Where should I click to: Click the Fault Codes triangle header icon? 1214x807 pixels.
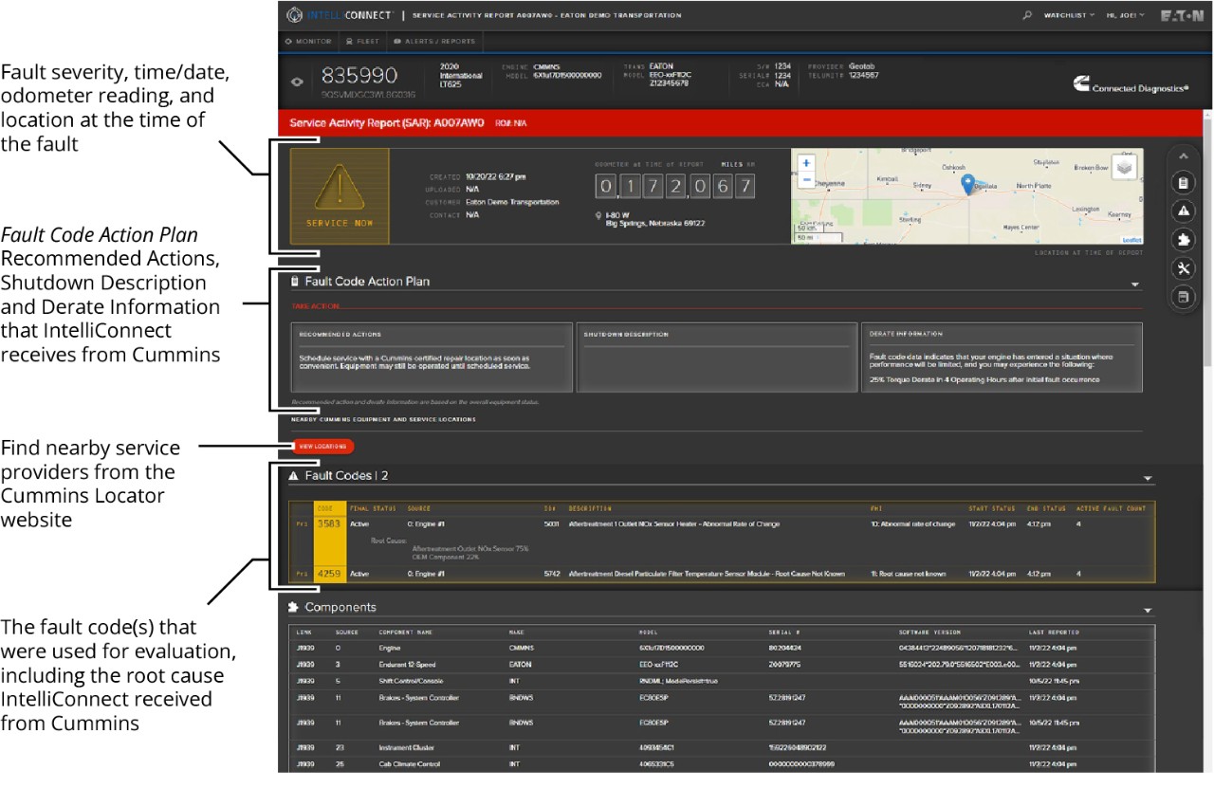294,475
